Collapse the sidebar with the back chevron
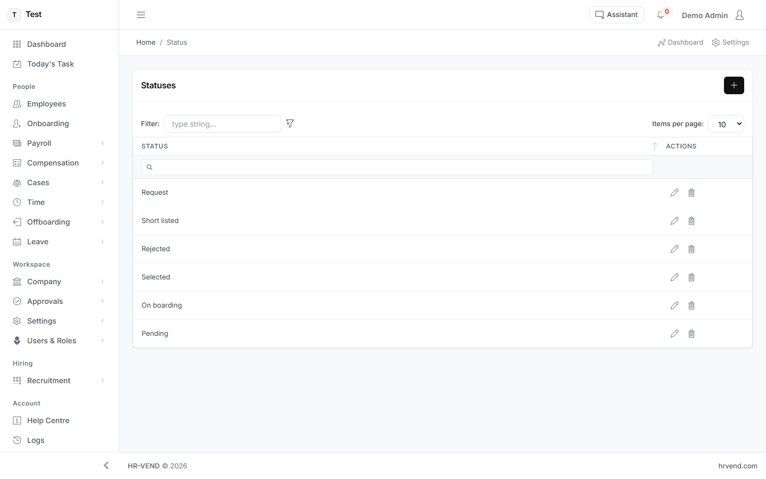Viewport: 766px width, 479px height. (106, 466)
